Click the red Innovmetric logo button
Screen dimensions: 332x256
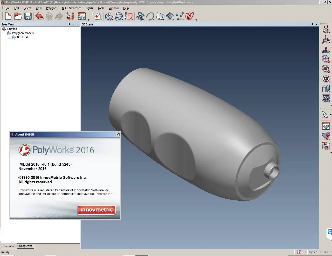(96, 210)
